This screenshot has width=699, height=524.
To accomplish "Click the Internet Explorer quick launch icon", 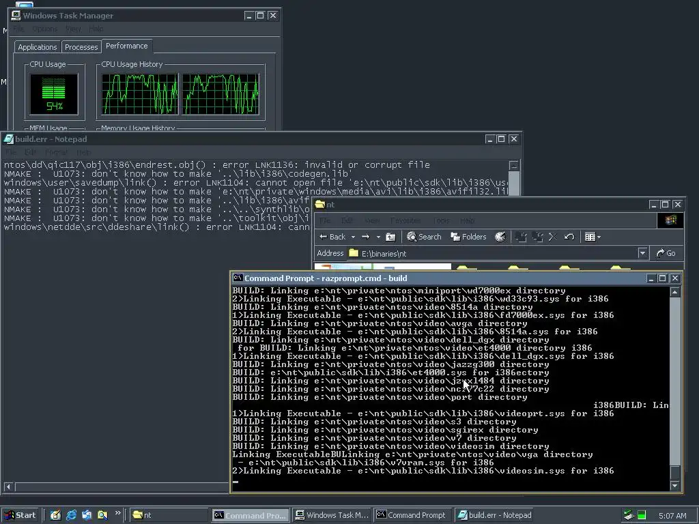I will click(x=71, y=515).
